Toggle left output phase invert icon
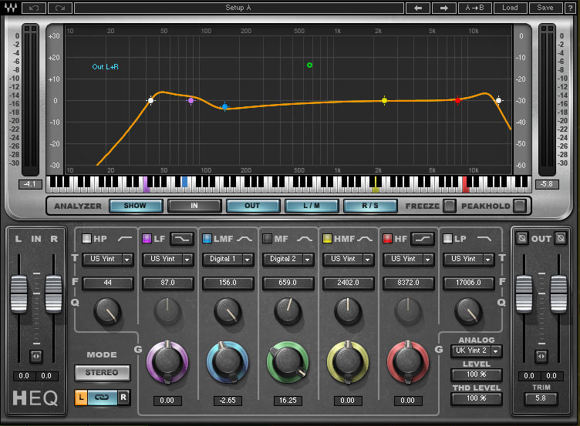 pyautogui.click(x=521, y=238)
